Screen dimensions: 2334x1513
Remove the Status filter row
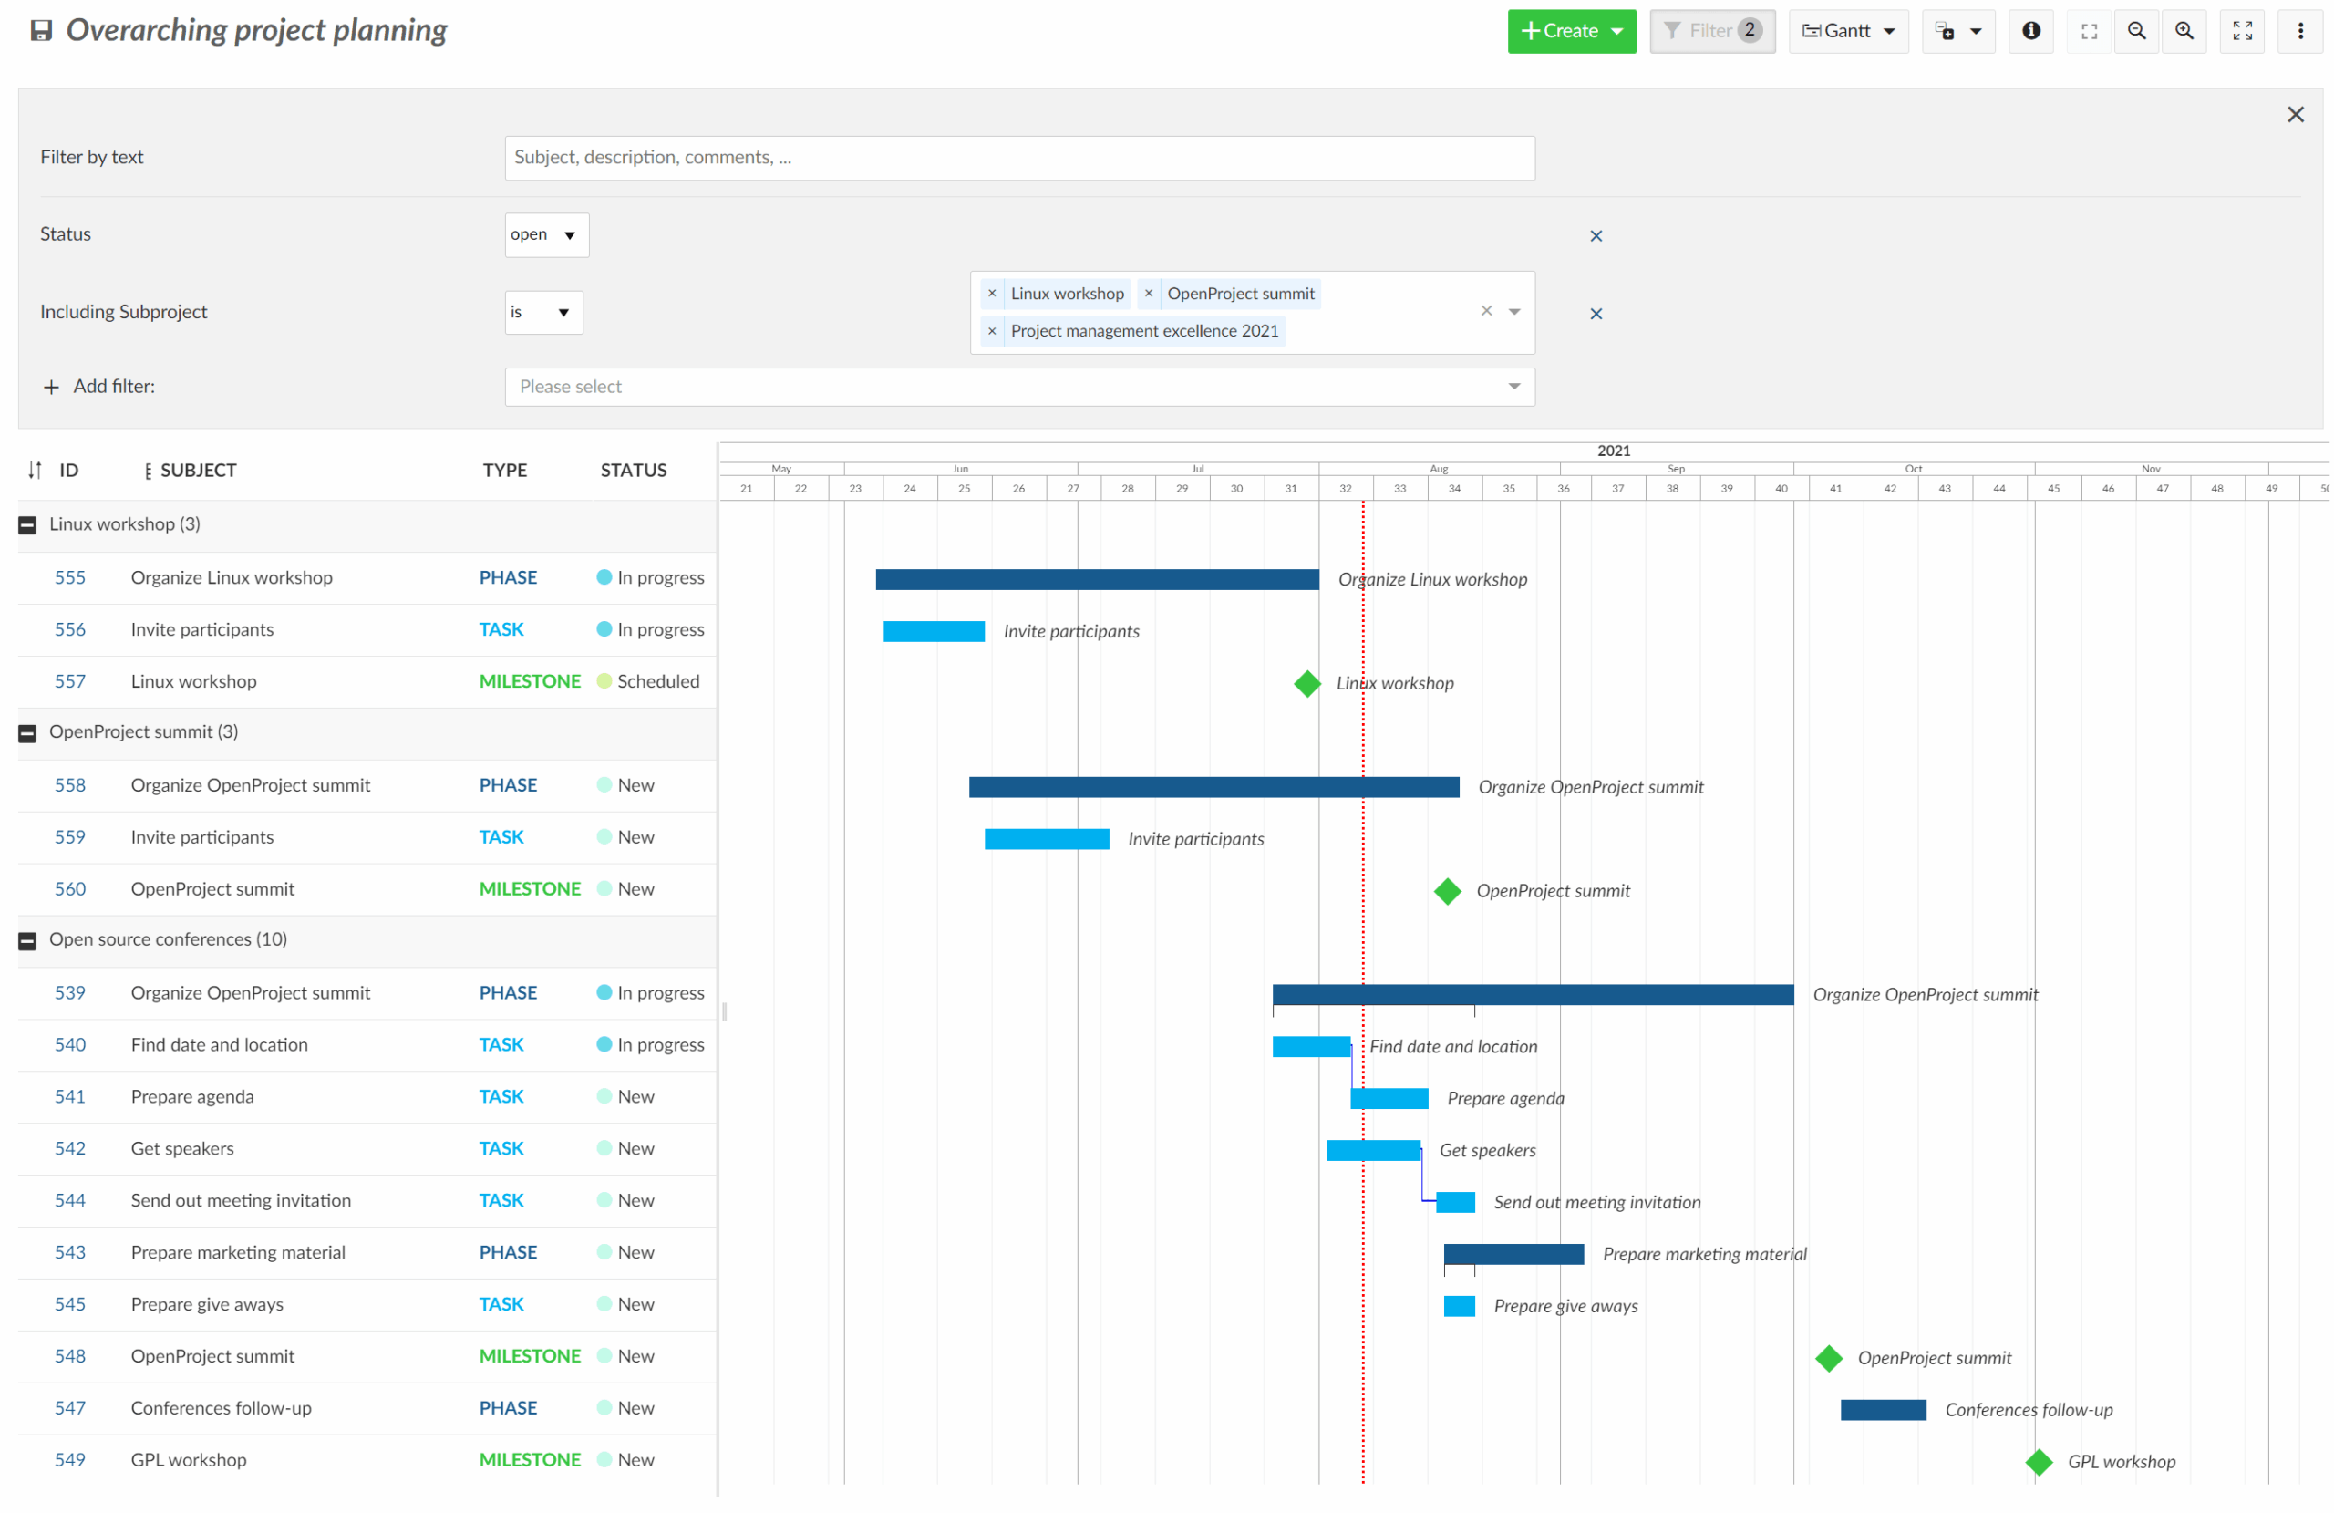coord(1596,235)
